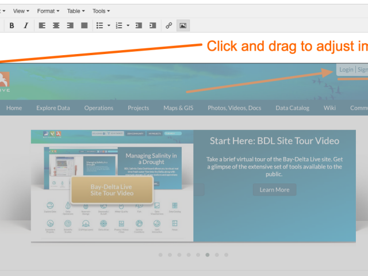The width and height of the screenshot is (368, 276).
Task: Open the Tools menu
Action: pos(101,11)
